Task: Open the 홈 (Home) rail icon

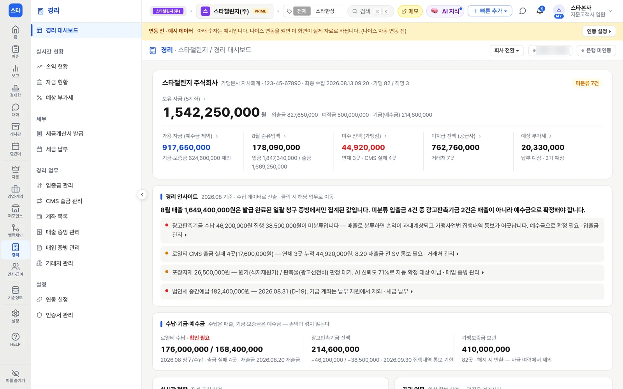Action: click(x=15, y=32)
